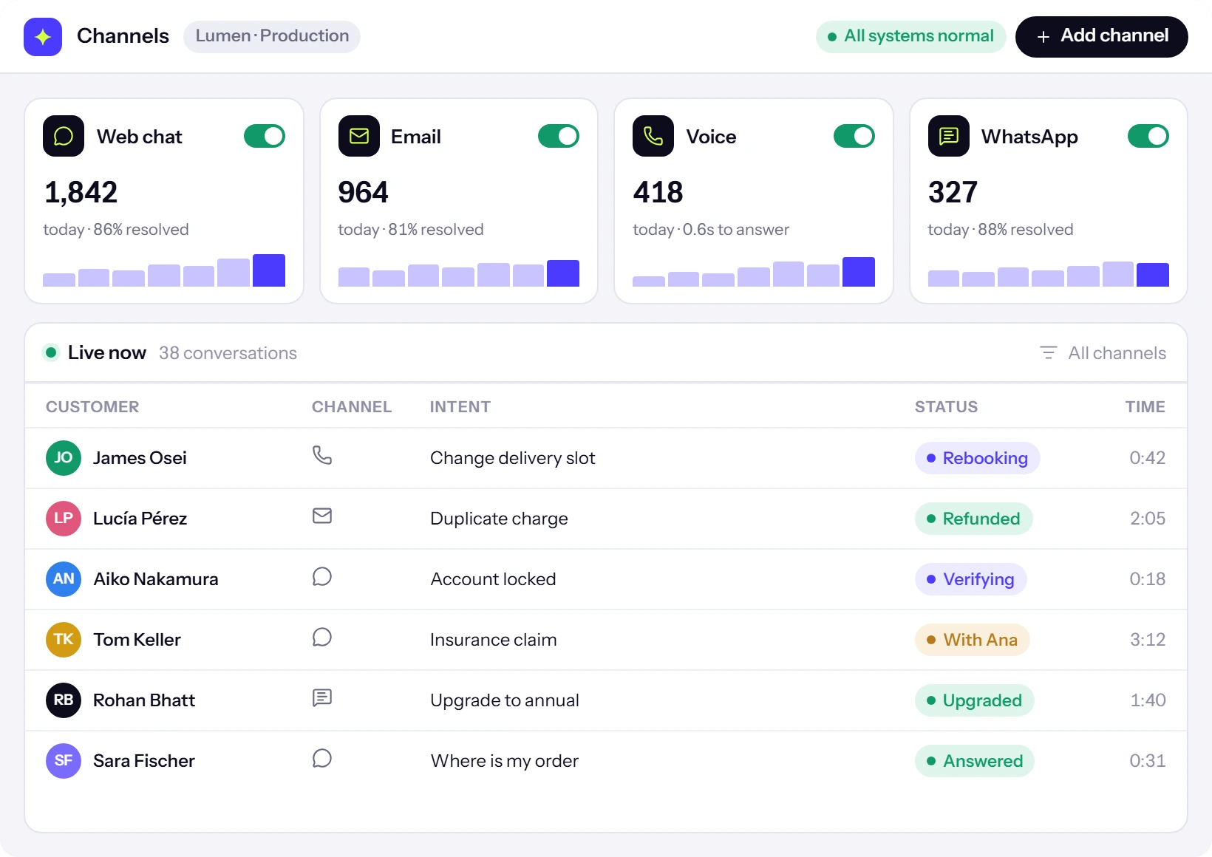Click the Lumen star app logo

[x=43, y=36]
